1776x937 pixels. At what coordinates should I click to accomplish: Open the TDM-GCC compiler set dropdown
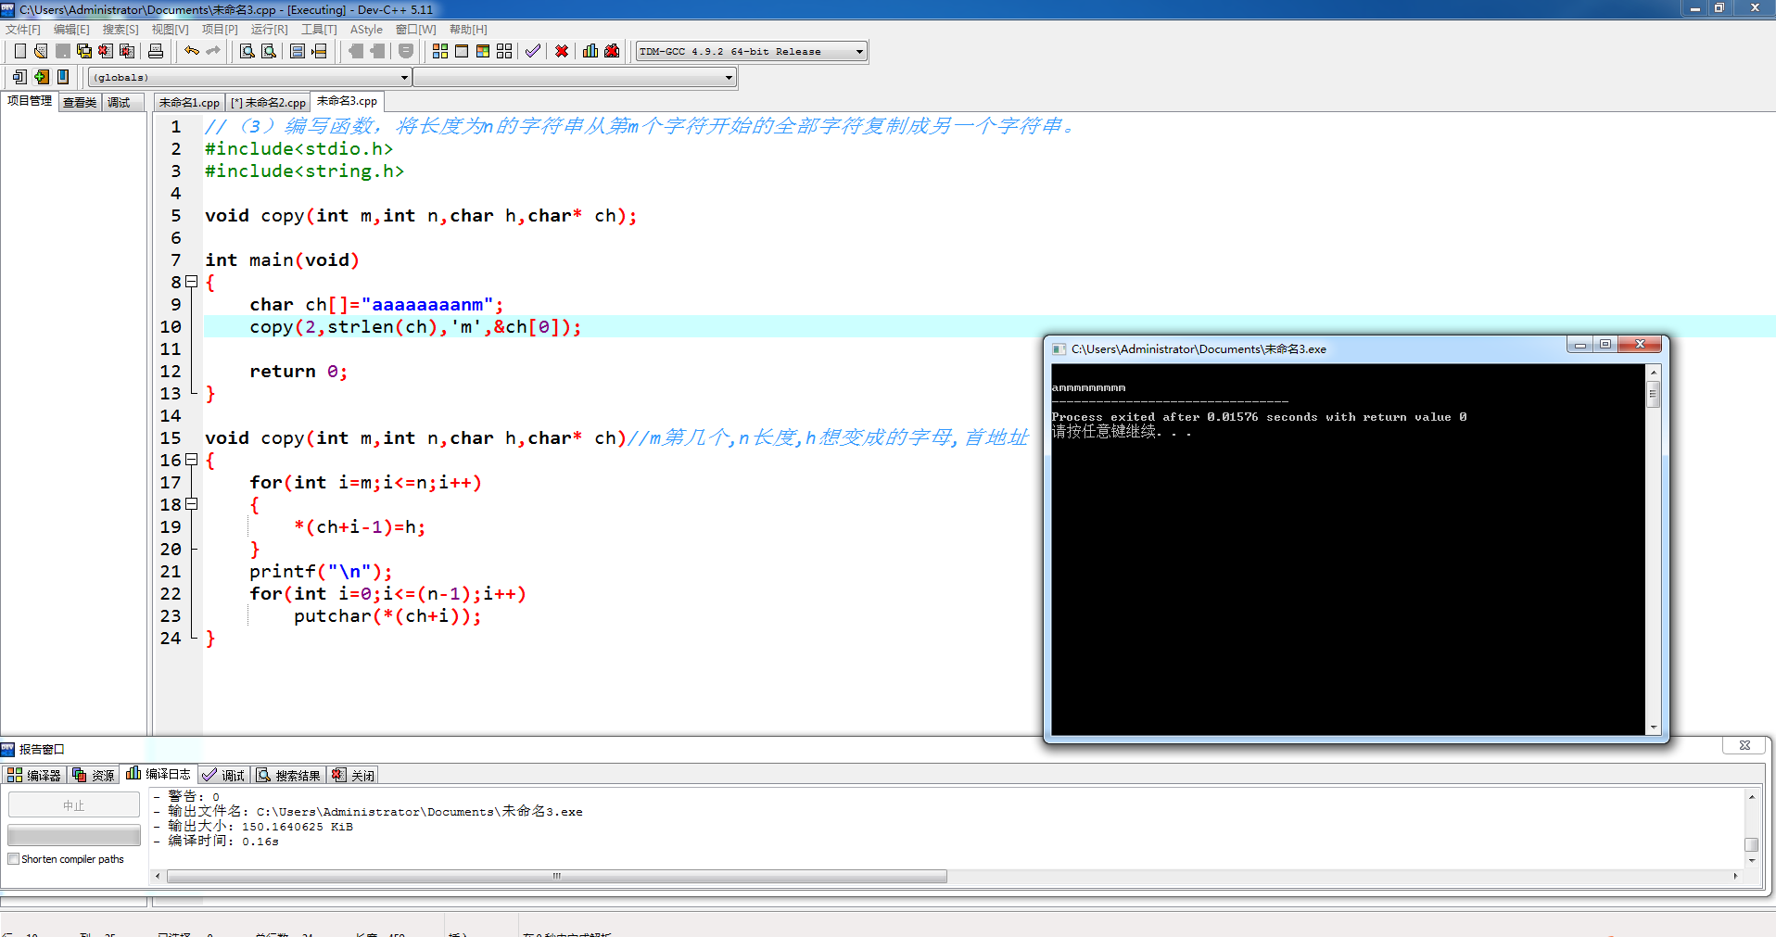(x=752, y=51)
